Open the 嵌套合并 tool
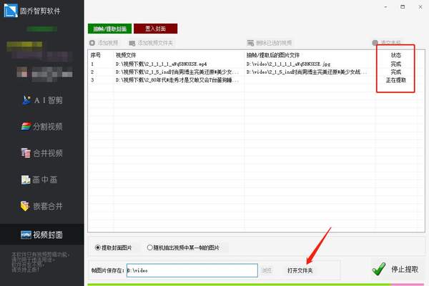Screen dimensions: 429x286 click(x=41, y=207)
